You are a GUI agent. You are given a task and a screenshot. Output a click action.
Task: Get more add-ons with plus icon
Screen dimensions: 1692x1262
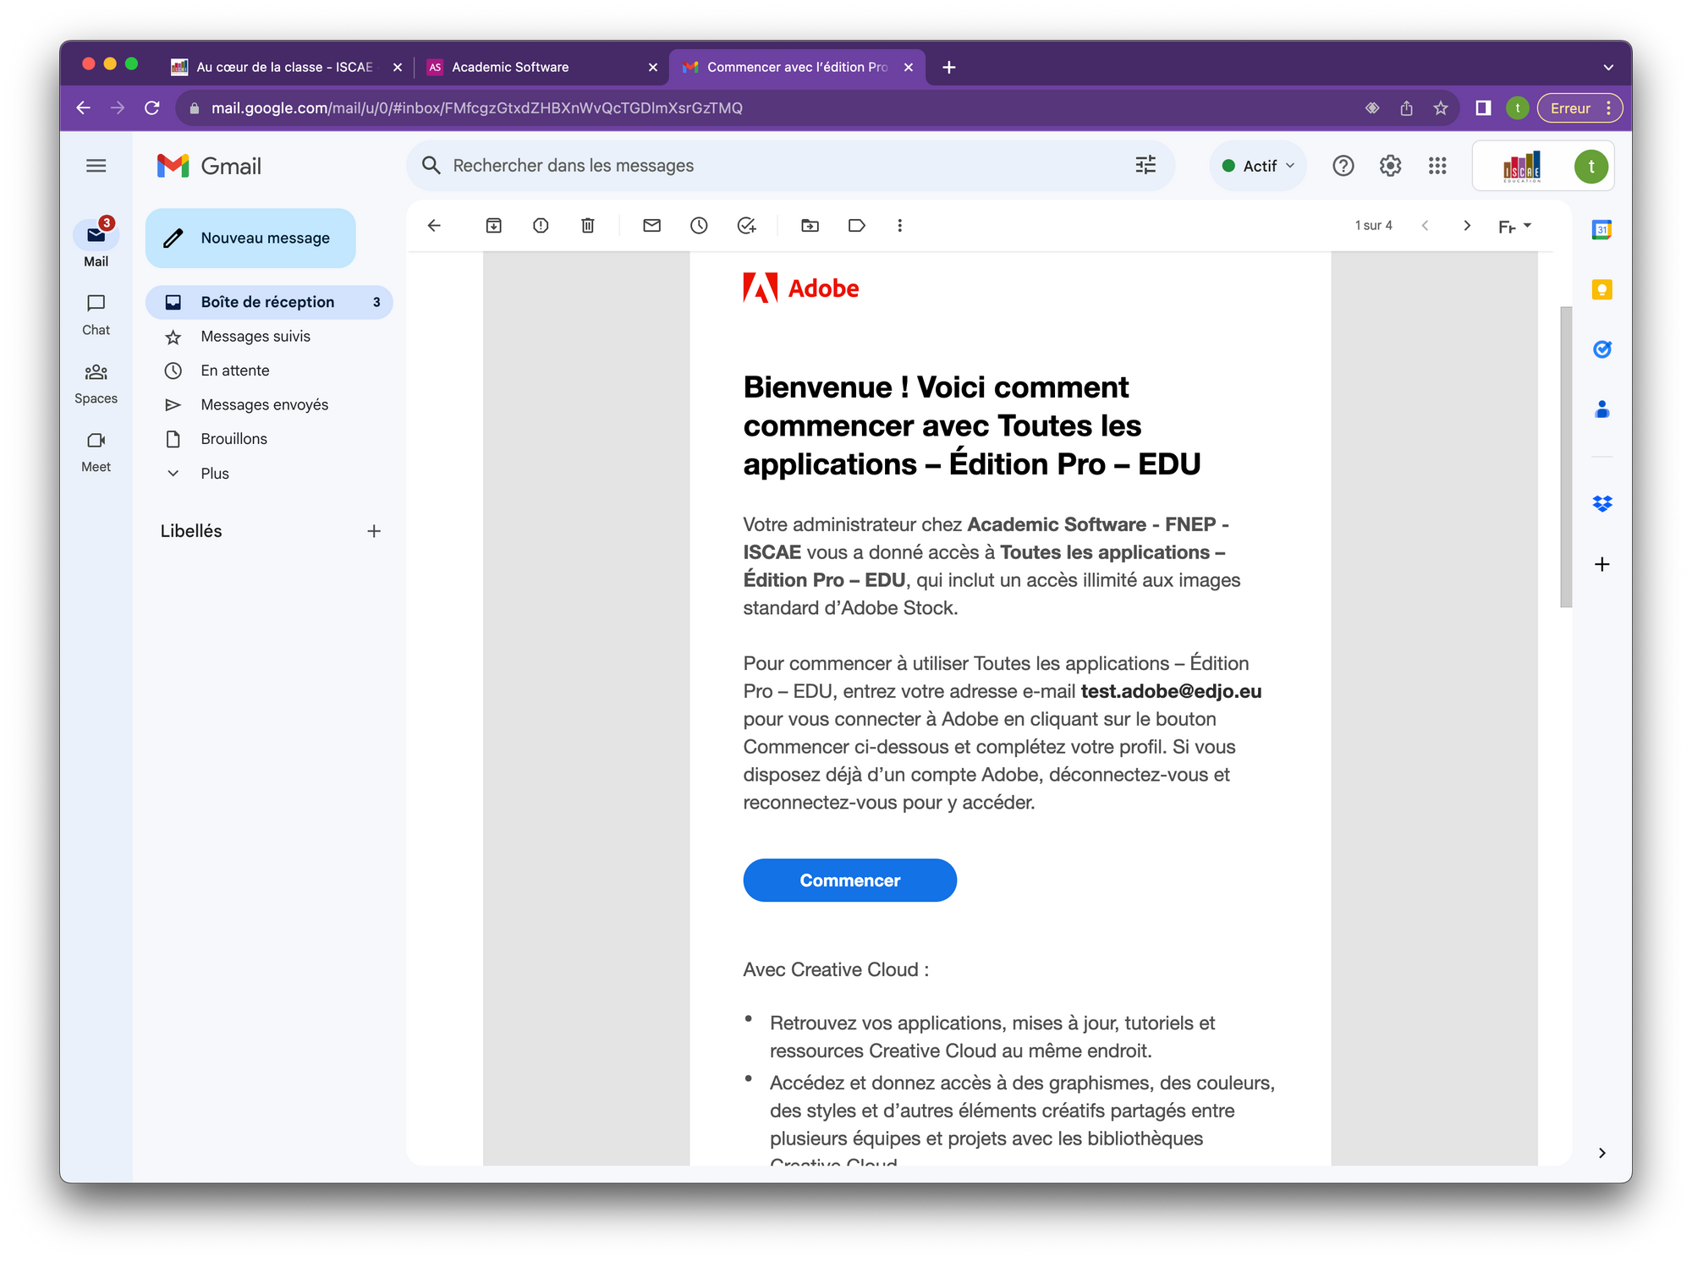coord(1601,564)
